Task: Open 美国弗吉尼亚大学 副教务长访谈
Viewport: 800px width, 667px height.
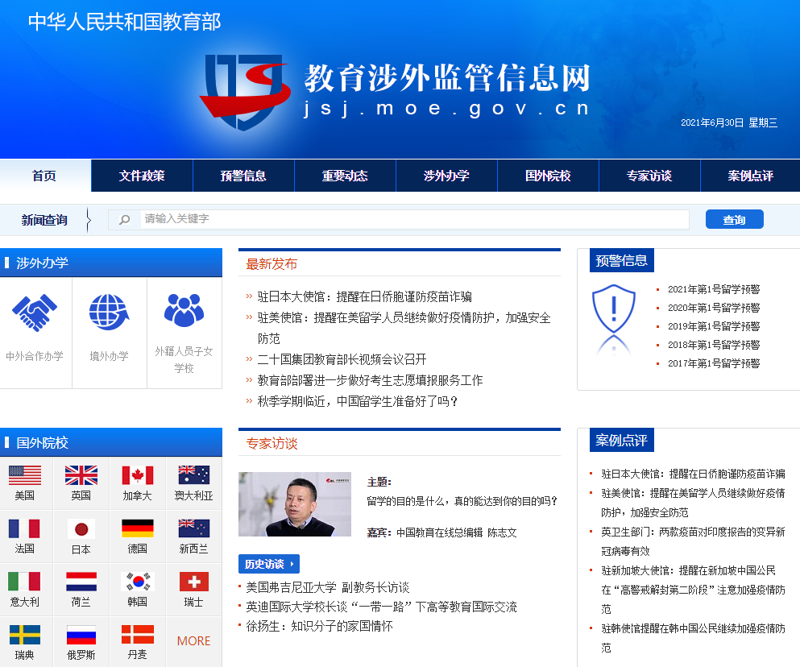Action: 328,587
